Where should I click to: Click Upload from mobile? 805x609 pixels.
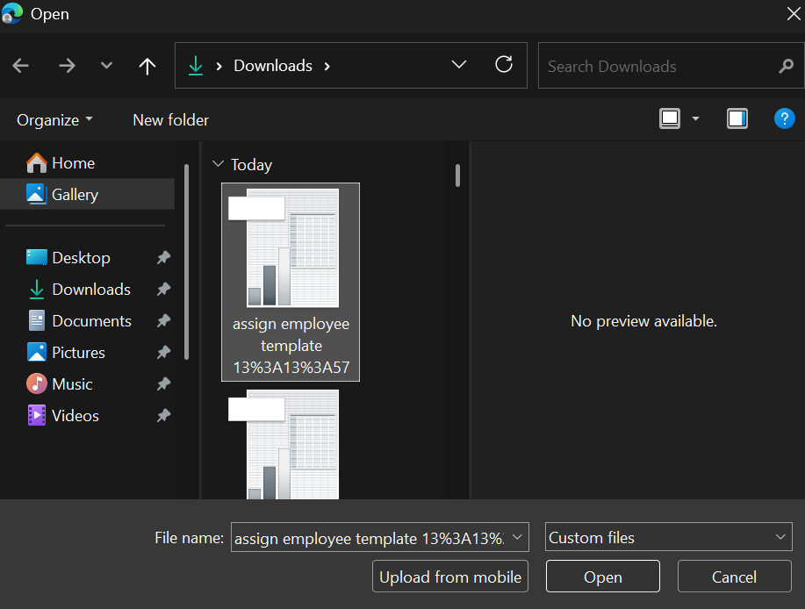[450, 577]
